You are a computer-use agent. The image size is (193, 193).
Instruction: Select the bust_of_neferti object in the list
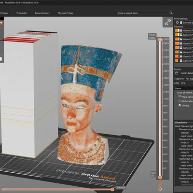tap(185, 93)
